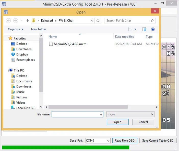The width and height of the screenshot is (179, 151).
Task: Click the search magnifier icon
Action: pos(152,21)
